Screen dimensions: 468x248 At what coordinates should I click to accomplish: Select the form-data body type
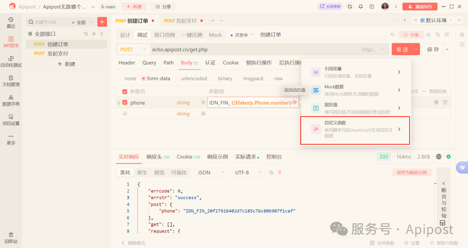(x=156, y=79)
